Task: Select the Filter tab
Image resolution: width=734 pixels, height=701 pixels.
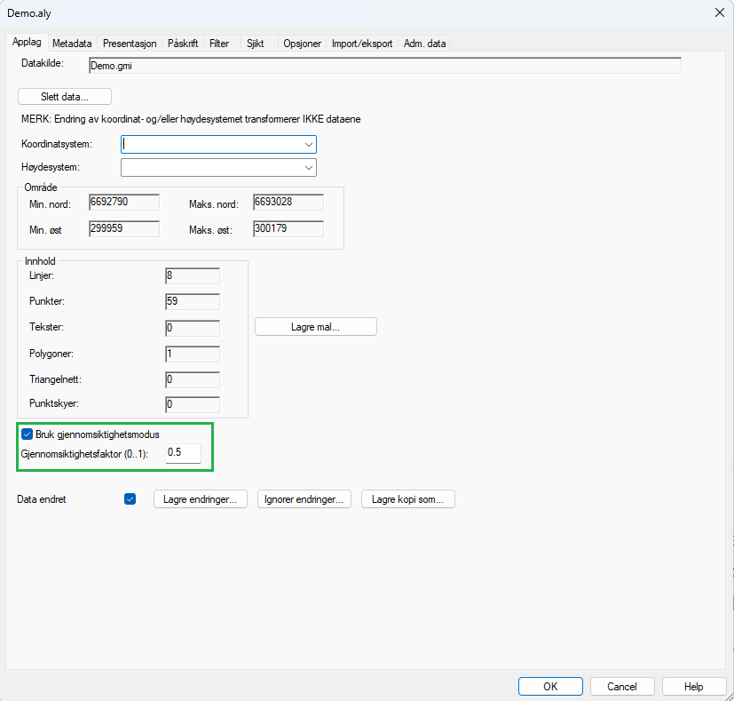Action: coord(219,43)
